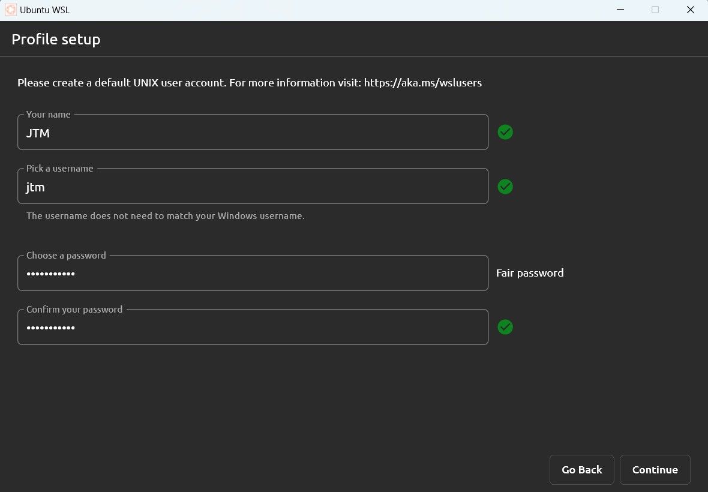This screenshot has height=492, width=708.
Task: Close the Ubuntu WSL window
Action: (691, 10)
